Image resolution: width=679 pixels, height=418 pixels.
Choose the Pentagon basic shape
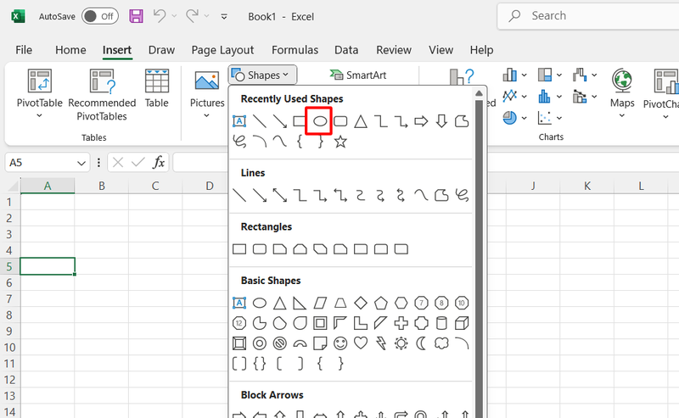(x=380, y=303)
